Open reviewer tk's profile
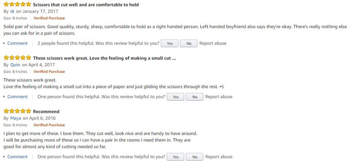 click(12, 11)
